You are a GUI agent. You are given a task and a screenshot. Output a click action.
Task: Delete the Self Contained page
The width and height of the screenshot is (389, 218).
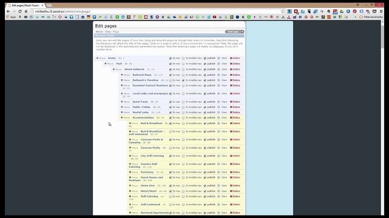tap(235, 205)
